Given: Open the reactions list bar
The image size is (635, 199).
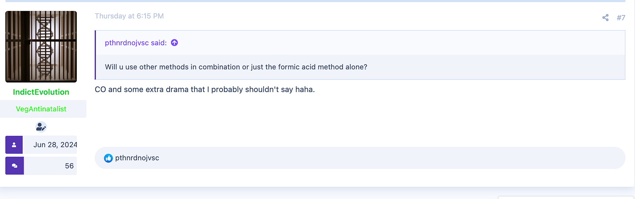Looking at the screenshot, I should [x=360, y=158].
